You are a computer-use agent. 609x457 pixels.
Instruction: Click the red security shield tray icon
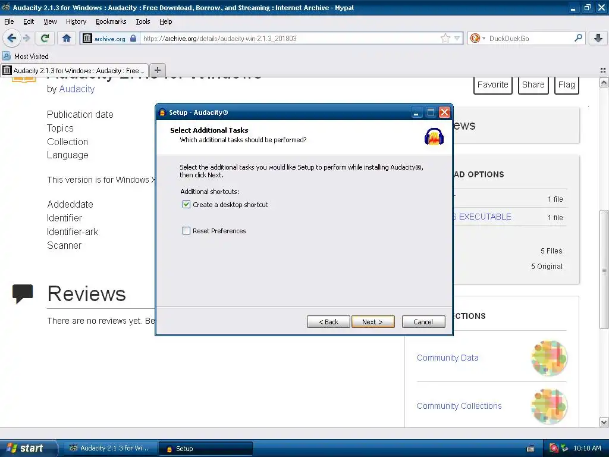[554, 448]
